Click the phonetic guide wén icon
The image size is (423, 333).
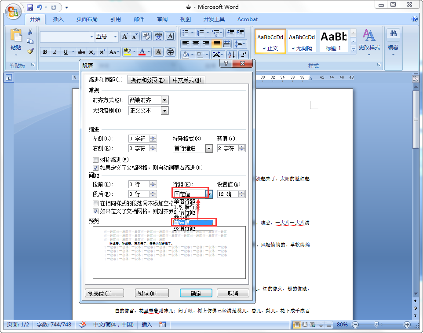pos(159,36)
